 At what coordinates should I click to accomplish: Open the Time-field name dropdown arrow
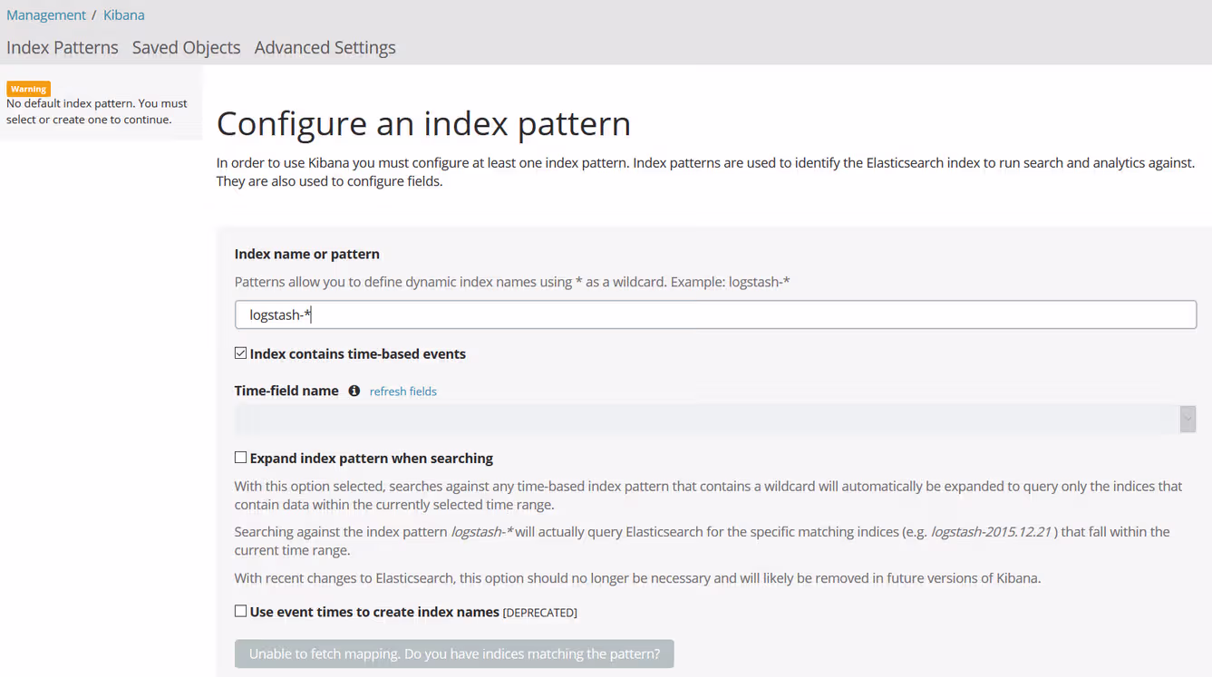tap(1188, 419)
